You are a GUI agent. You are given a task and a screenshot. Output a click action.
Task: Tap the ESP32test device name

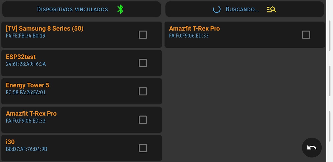point(21,57)
